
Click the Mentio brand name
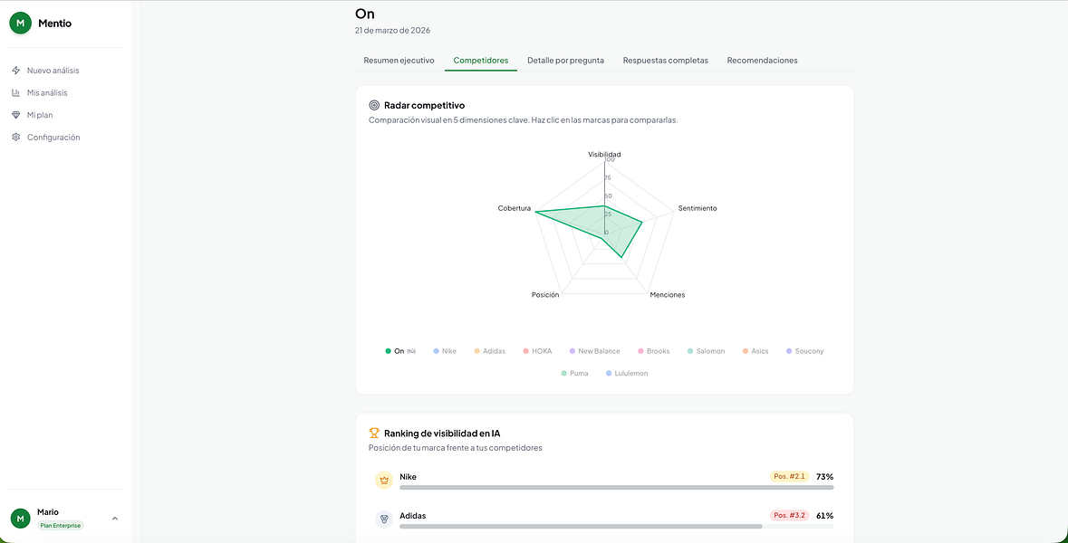[54, 24]
